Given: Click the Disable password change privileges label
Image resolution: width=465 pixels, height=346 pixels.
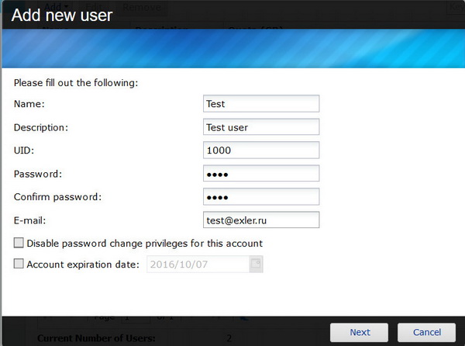Looking at the screenshot, I should [144, 244].
